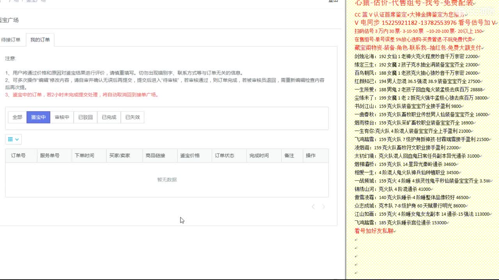Select the 已驳回 filter button

(85, 117)
